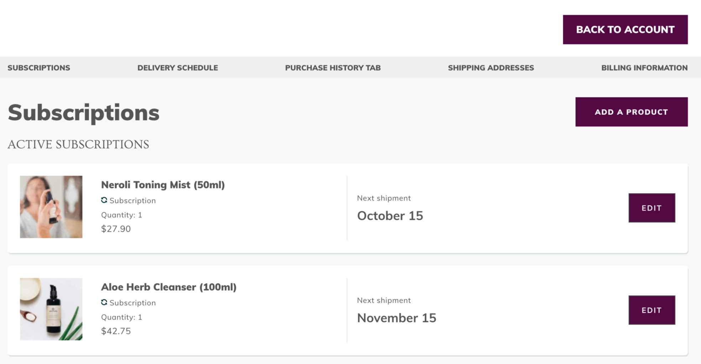Image resolution: width=701 pixels, height=364 pixels.
Task: Click the Neroli Toning Mist product image
Action: pos(51,207)
